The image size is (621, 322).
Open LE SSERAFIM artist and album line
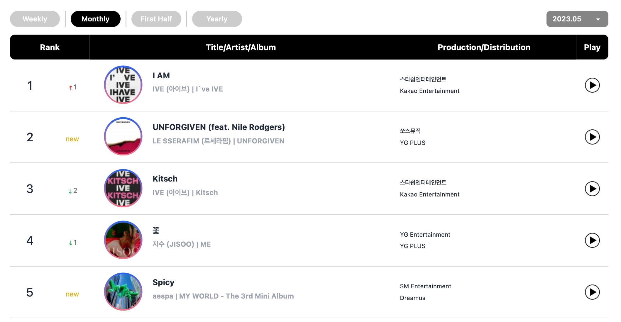click(218, 141)
